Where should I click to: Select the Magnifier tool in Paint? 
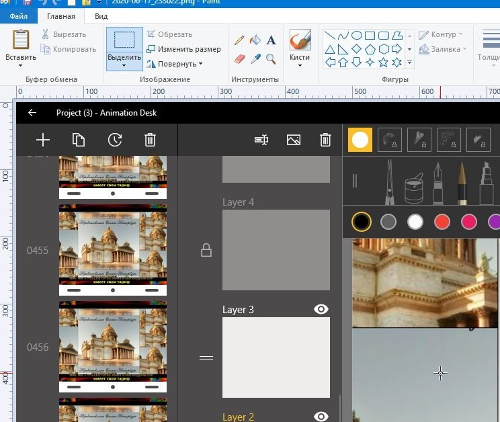pyautogui.click(x=271, y=58)
